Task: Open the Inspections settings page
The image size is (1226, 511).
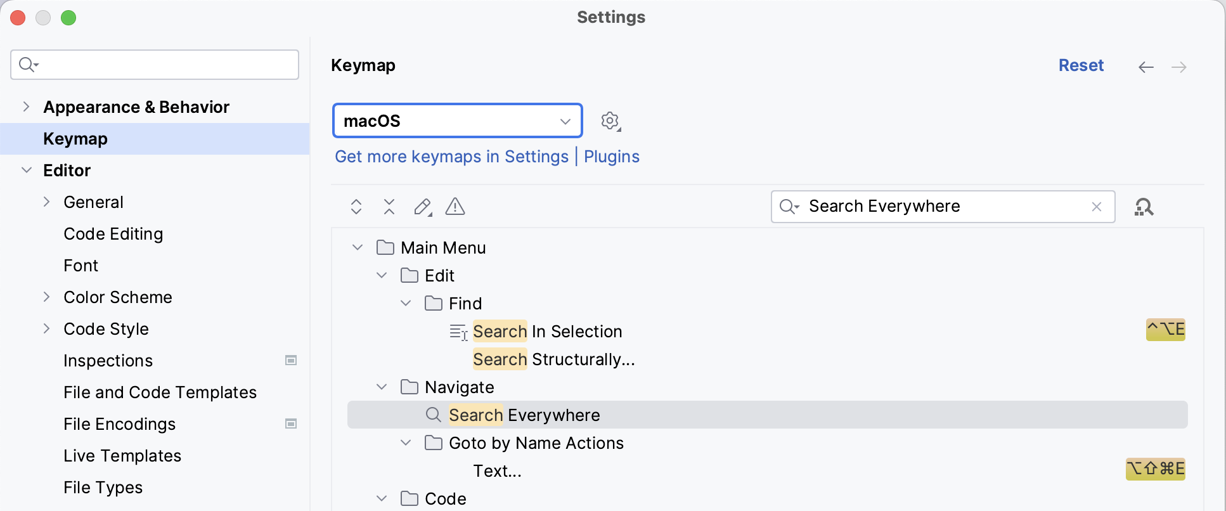Action: click(x=108, y=361)
